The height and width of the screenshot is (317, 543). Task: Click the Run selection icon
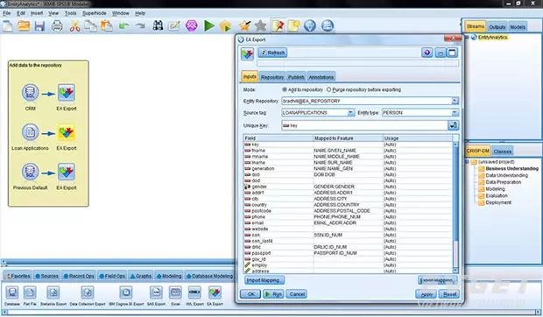pos(225,26)
